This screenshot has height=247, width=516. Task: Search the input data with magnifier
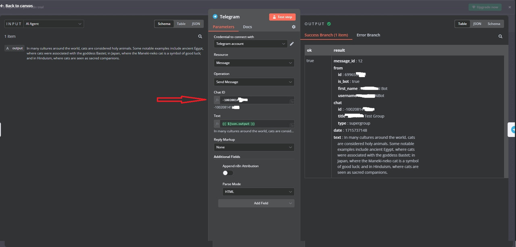pyautogui.click(x=200, y=36)
